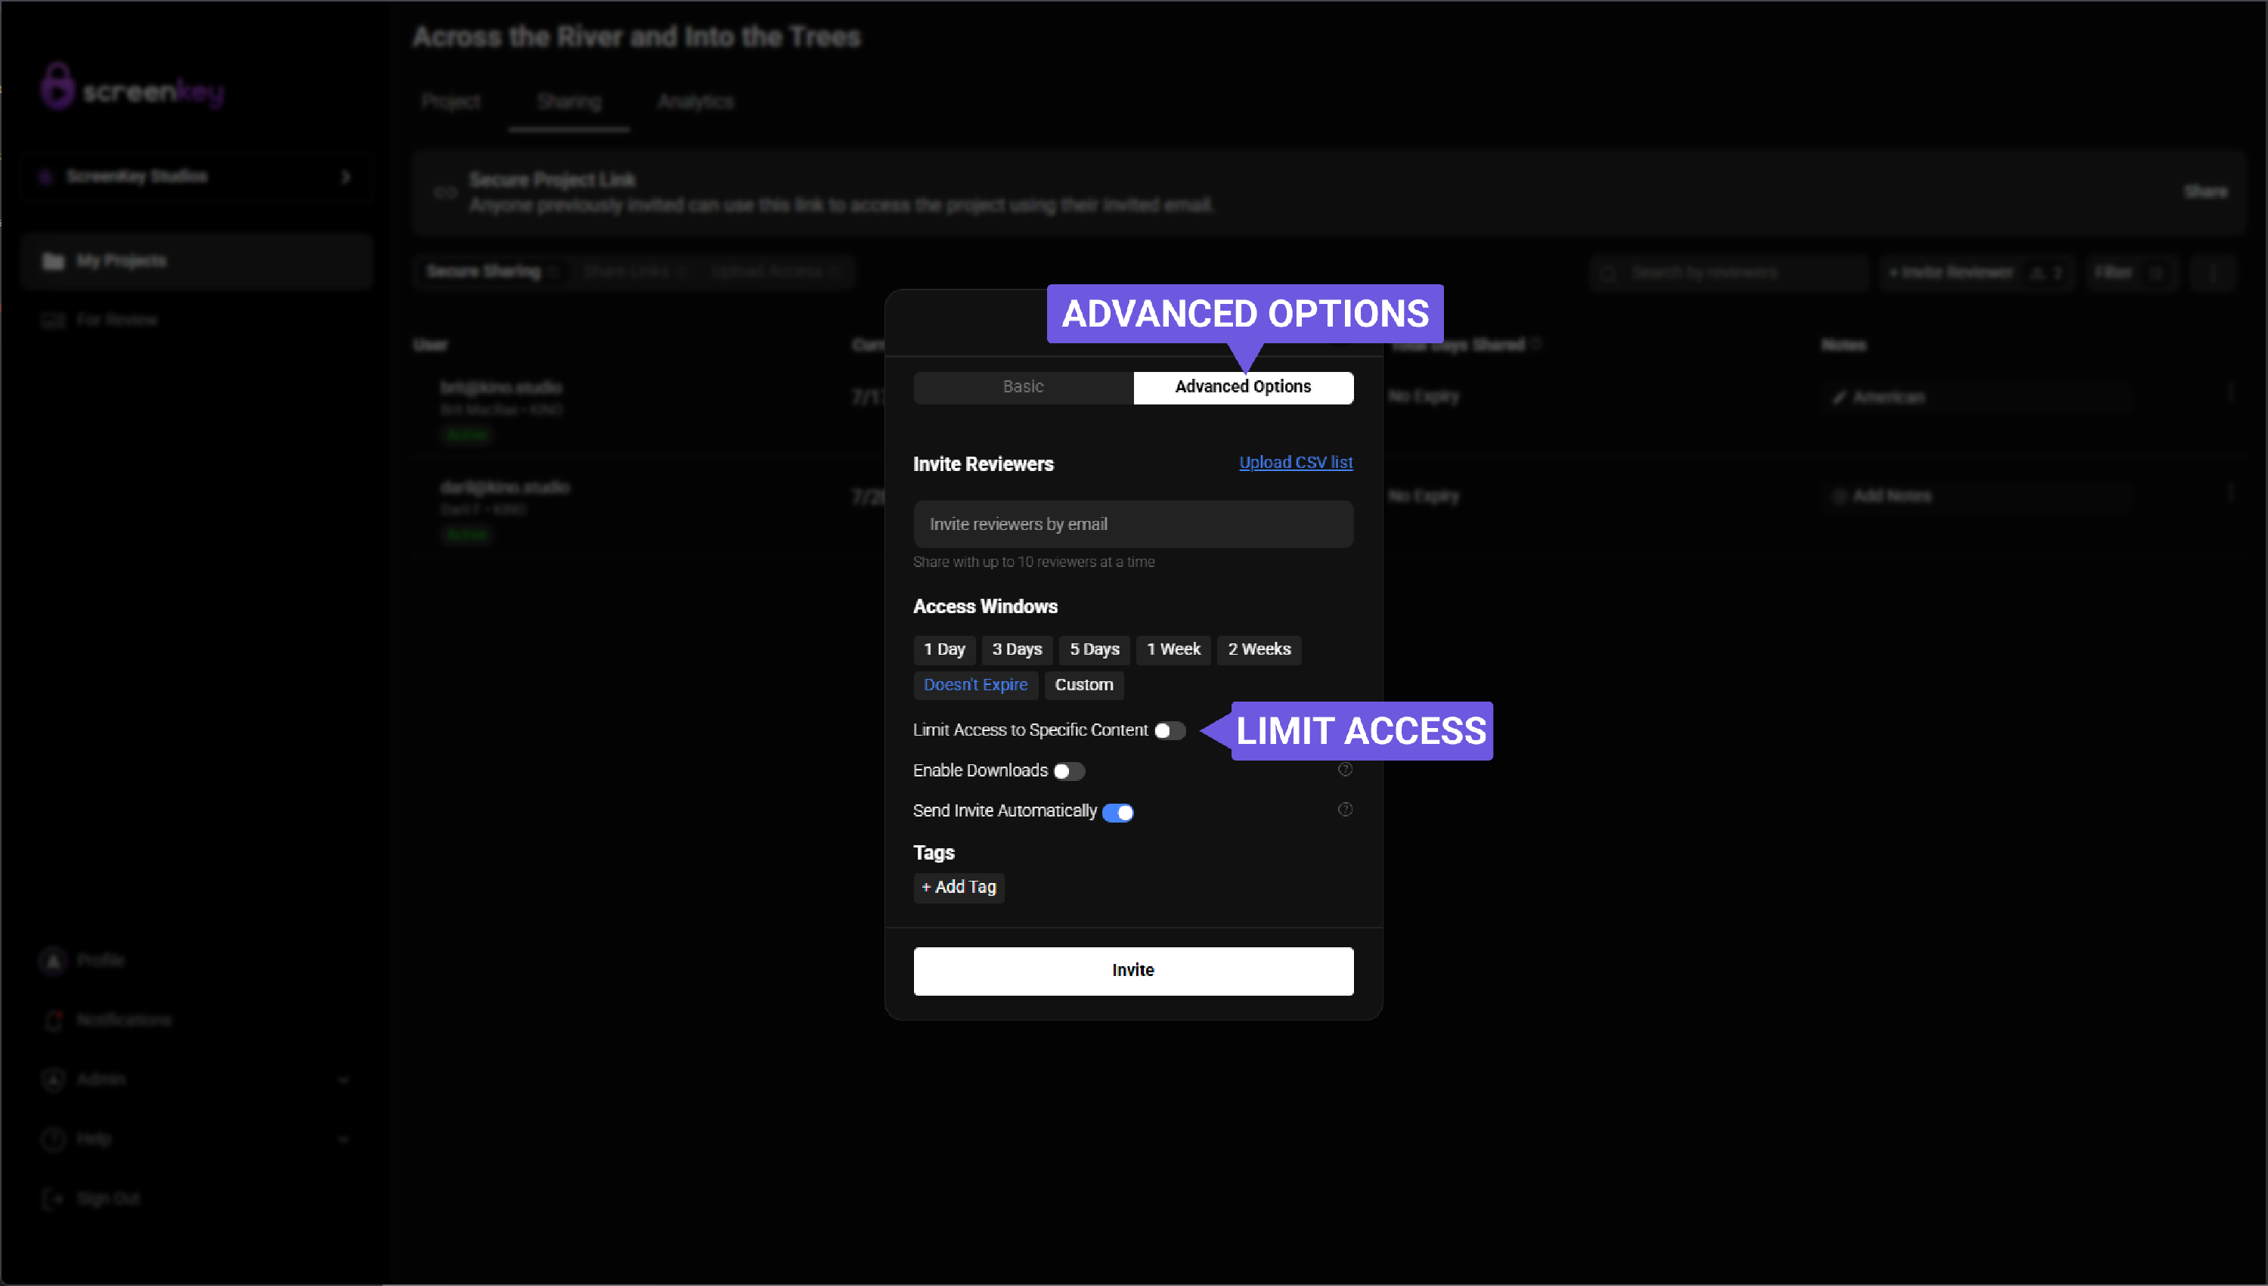
Task: Click the Sign Out icon
Action: [x=53, y=1198]
